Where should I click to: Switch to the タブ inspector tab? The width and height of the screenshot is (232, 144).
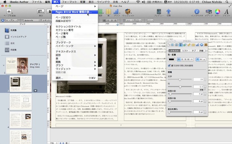coord(194,51)
